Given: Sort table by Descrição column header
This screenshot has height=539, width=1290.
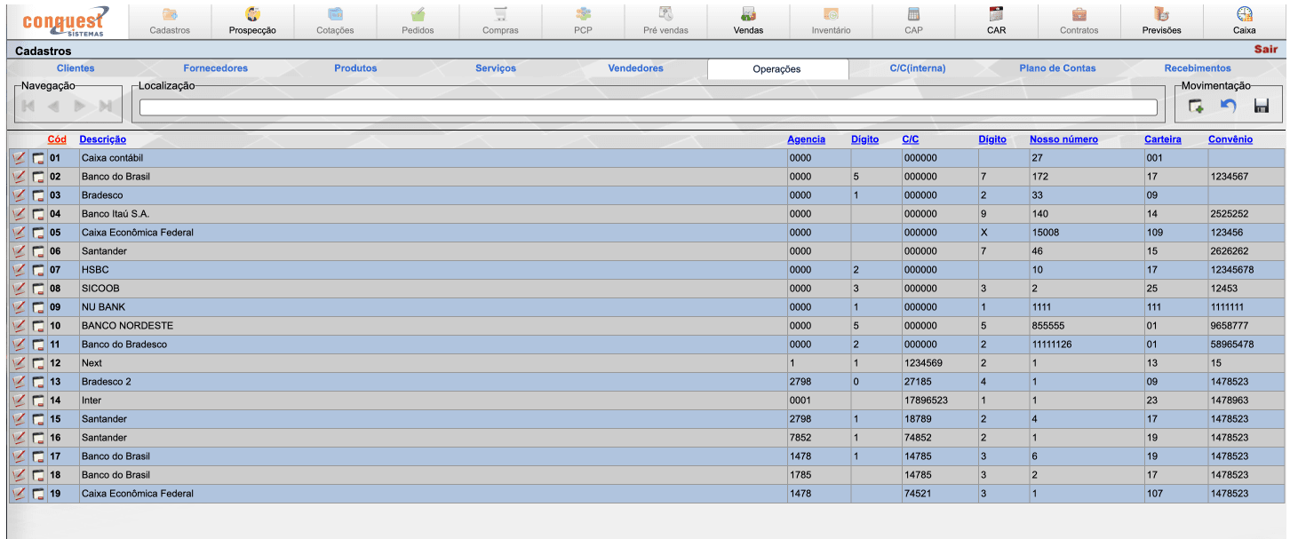Looking at the screenshot, I should (x=102, y=139).
